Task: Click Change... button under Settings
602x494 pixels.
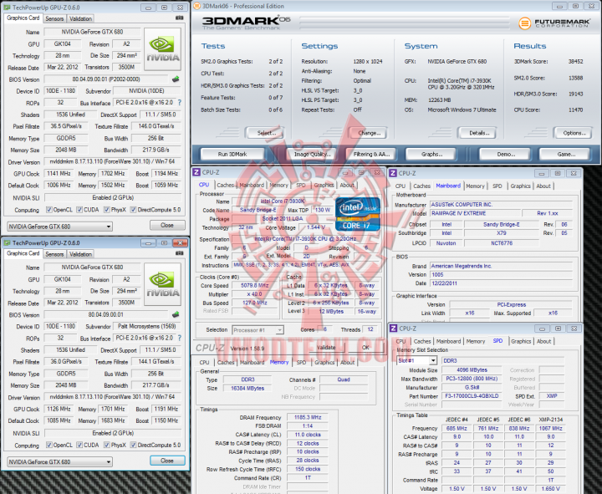Action: tap(369, 133)
